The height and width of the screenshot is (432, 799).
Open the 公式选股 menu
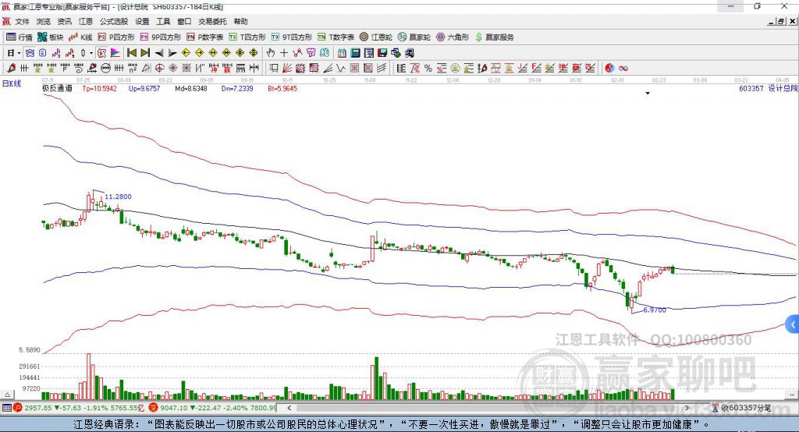click(114, 21)
